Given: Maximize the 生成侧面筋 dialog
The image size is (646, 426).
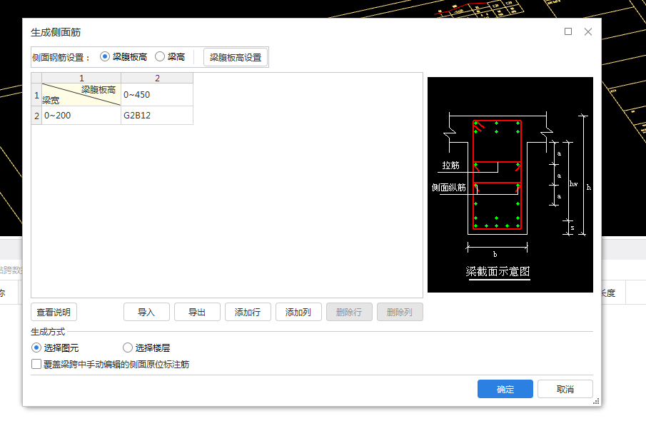Looking at the screenshot, I should pos(567,31).
